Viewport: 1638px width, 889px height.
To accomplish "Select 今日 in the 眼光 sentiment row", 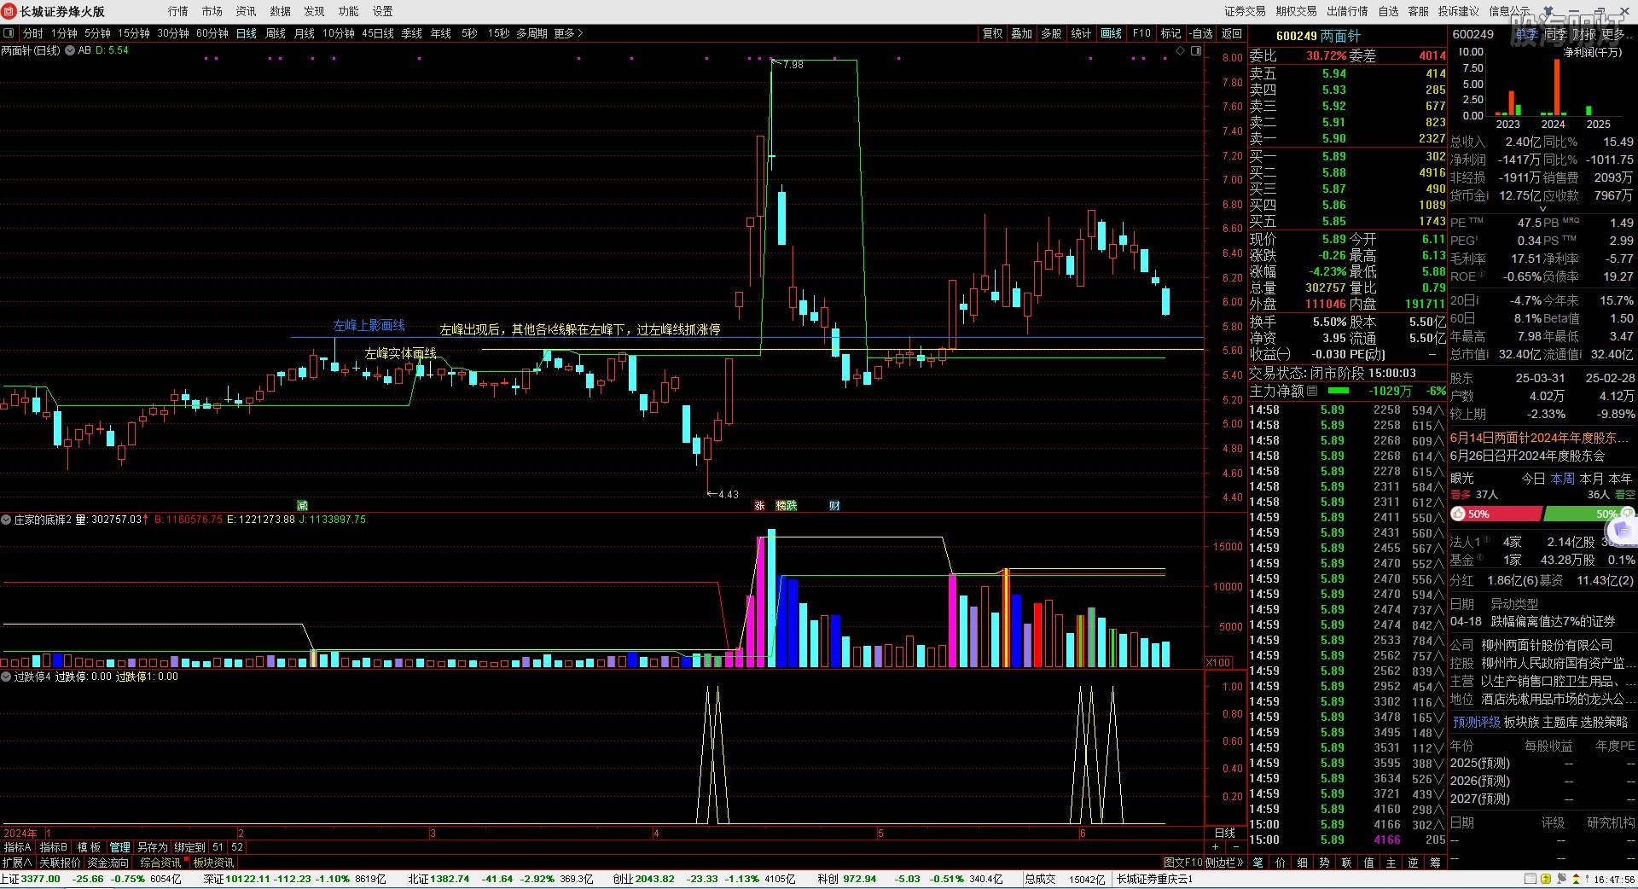I will (1533, 479).
